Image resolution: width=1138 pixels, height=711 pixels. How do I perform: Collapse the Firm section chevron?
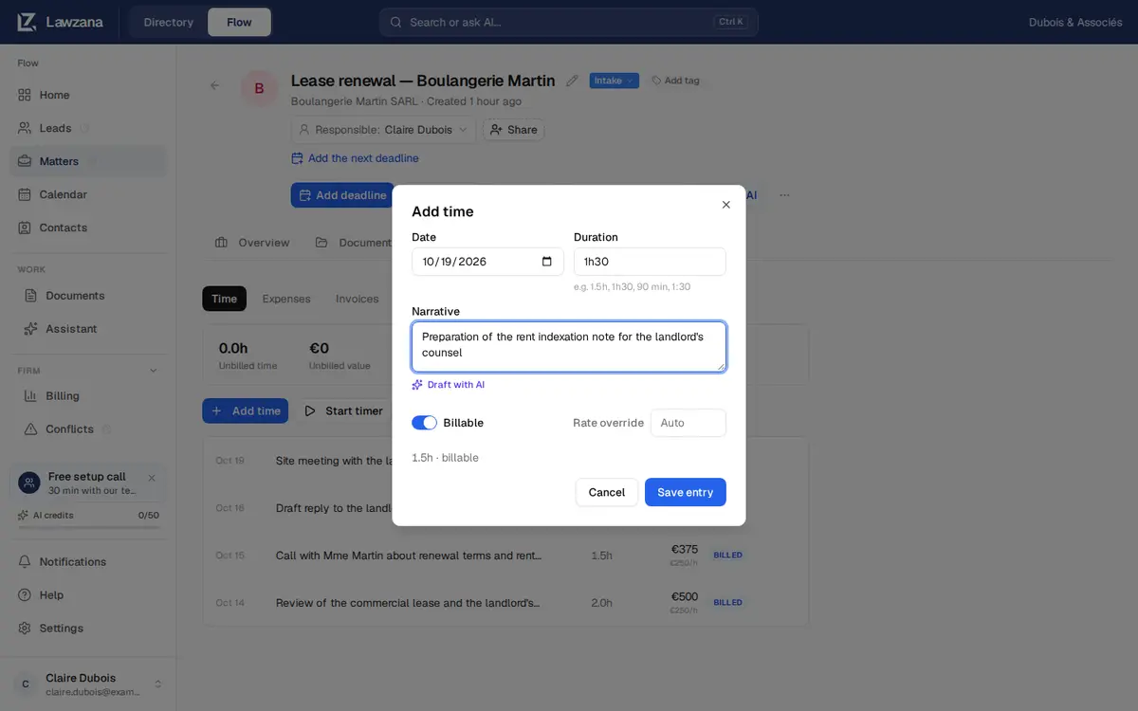coord(154,371)
